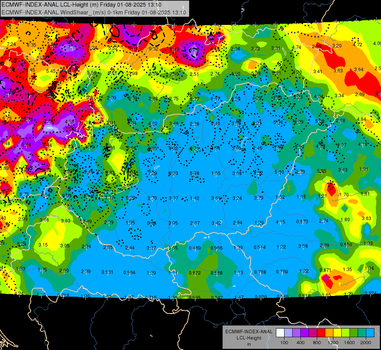Click the value 0.718 on the bottom row
Screen dimensions: 381x350
[63, 295]
